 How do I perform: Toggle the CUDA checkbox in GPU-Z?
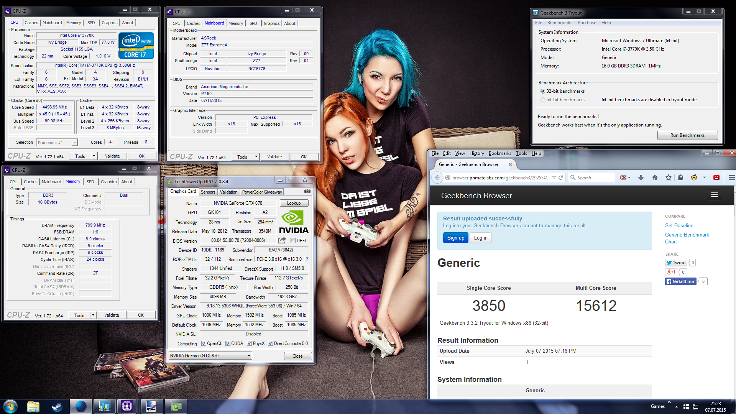click(228, 343)
